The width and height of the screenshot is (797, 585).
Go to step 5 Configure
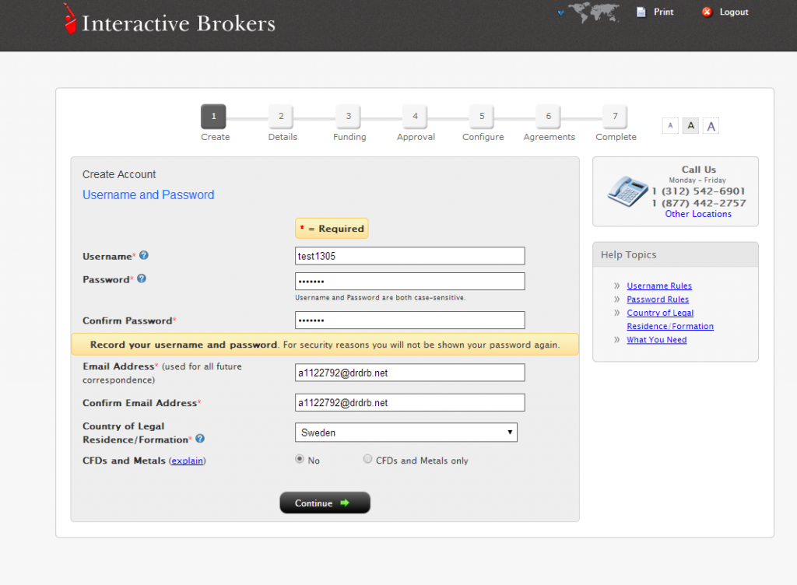482,116
